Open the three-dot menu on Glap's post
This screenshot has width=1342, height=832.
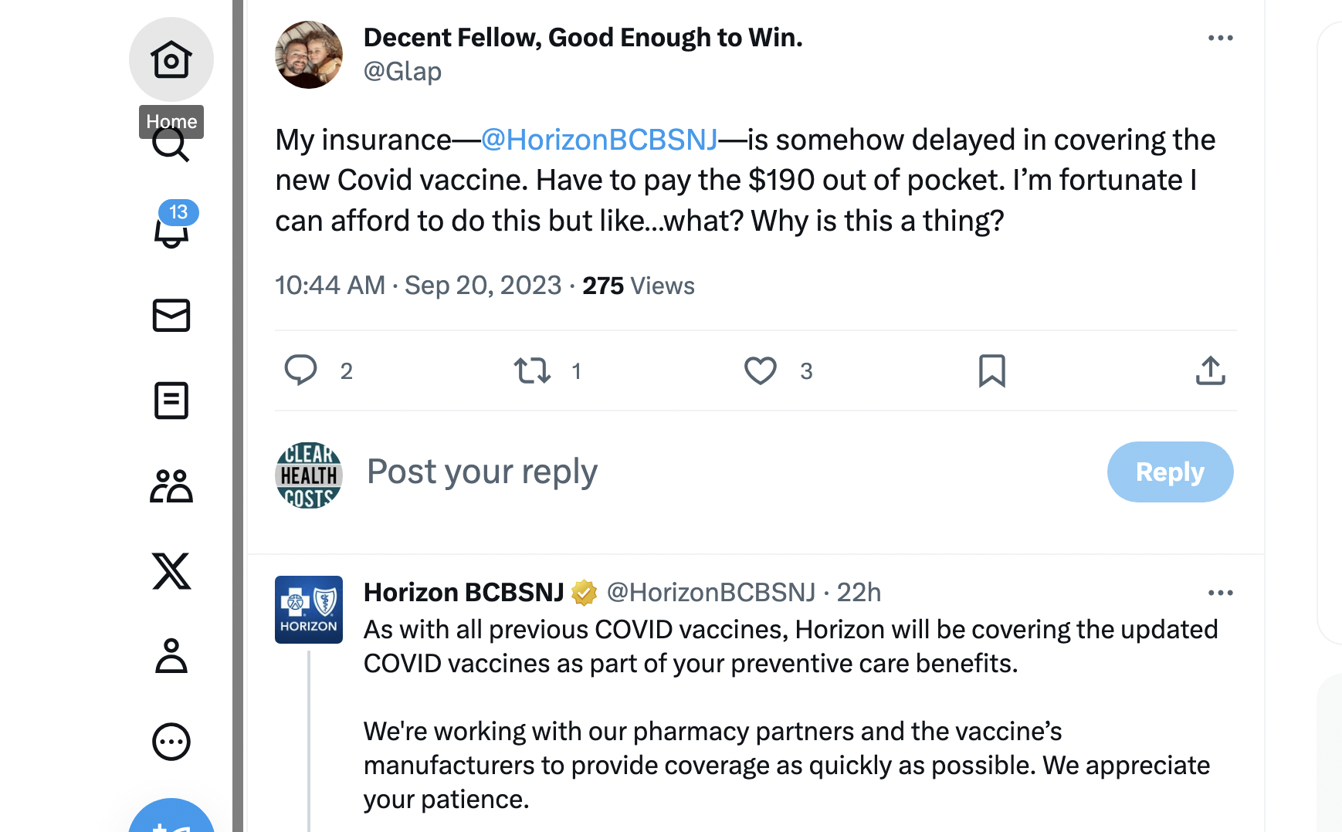point(1220,38)
